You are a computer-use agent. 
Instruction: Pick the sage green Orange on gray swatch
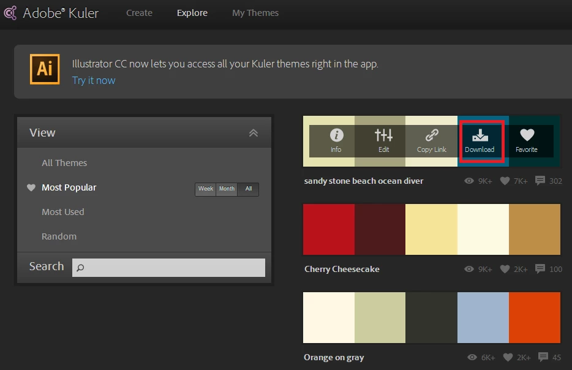pyautogui.click(x=380, y=317)
